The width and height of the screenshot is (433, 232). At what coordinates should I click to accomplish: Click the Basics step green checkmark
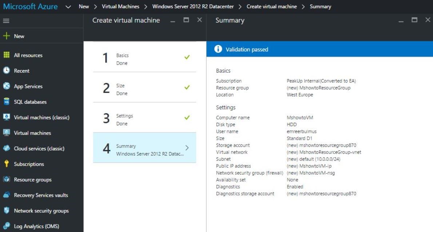(187, 57)
